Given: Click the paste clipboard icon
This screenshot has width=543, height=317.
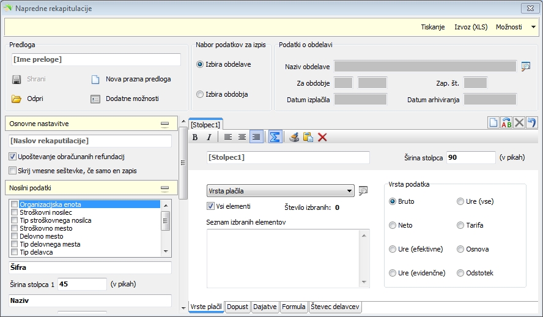Looking at the screenshot, I should tap(308, 137).
